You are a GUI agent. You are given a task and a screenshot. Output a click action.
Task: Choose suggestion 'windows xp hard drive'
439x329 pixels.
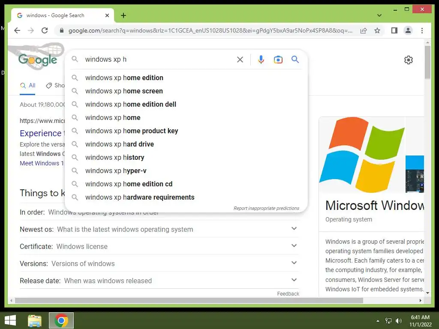[x=186, y=144]
